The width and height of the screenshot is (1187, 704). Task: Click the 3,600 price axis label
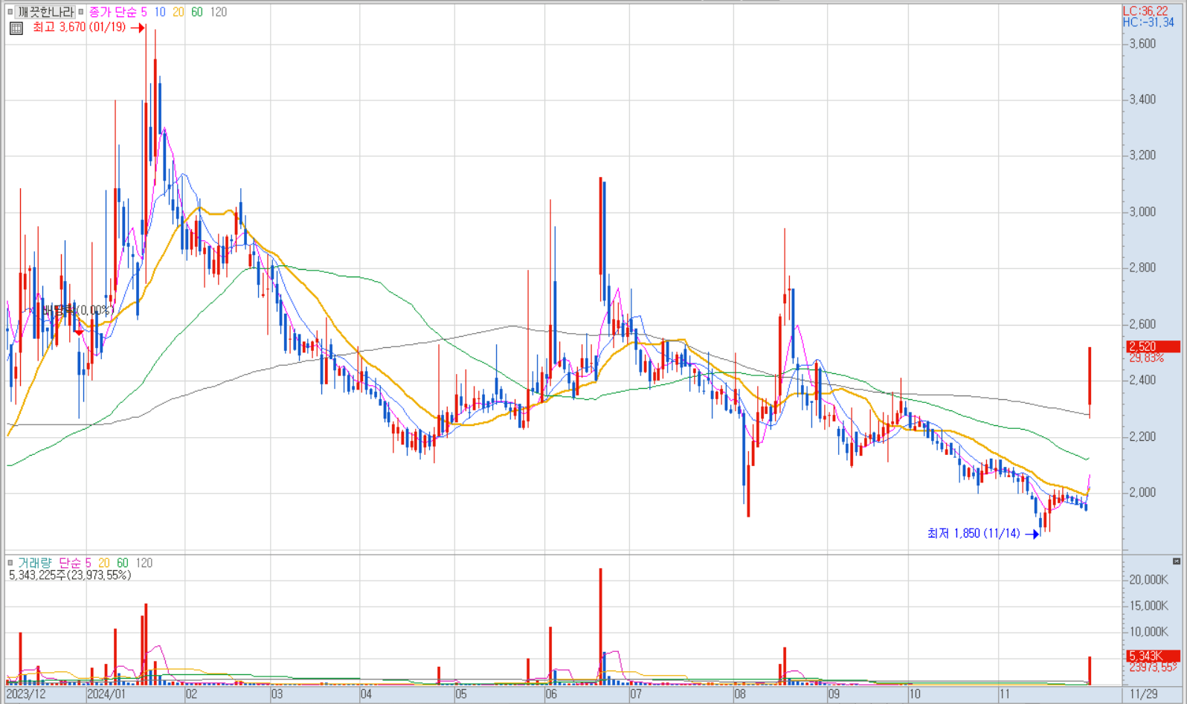pyautogui.click(x=1142, y=43)
